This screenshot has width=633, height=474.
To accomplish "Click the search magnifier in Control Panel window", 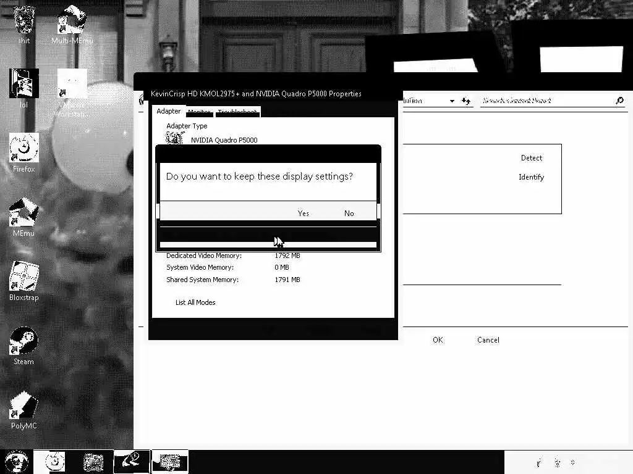I will coord(619,101).
